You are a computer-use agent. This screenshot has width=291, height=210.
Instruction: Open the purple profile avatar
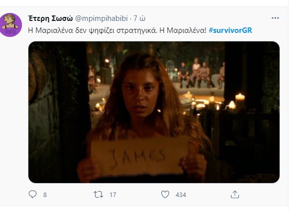click(11, 25)
